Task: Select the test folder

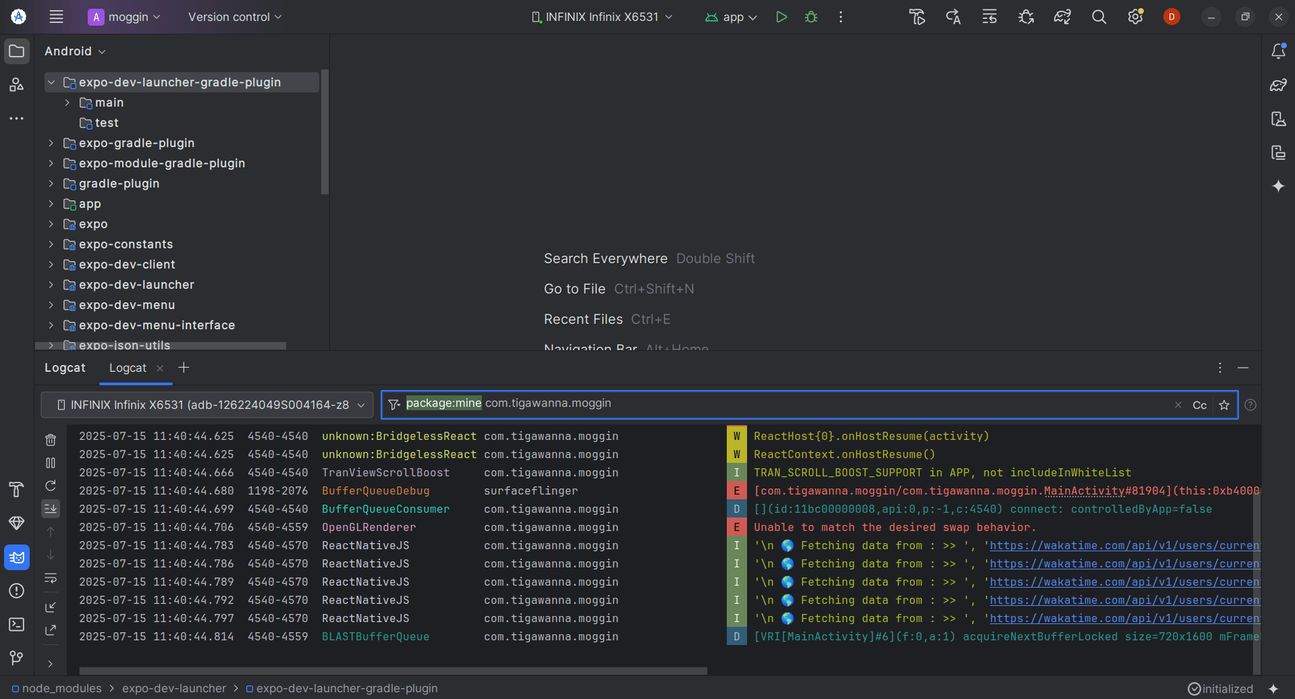Action: point(107,123)
